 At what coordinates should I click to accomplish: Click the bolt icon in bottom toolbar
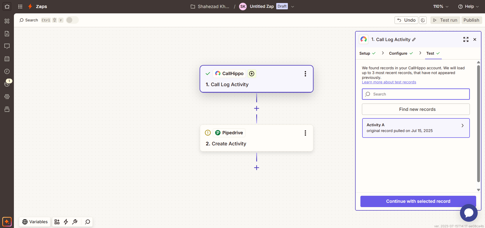(x=66, y=222)
